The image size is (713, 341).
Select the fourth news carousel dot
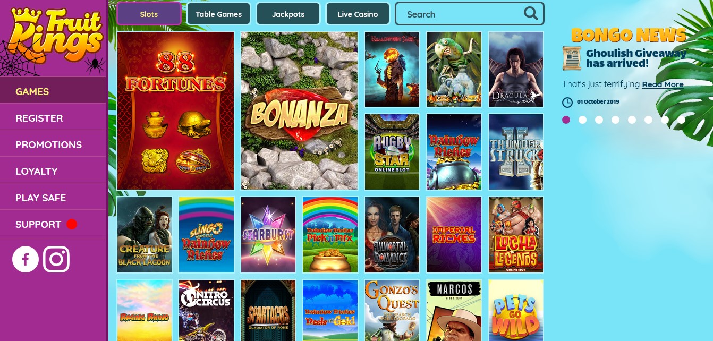coord(615,120)
